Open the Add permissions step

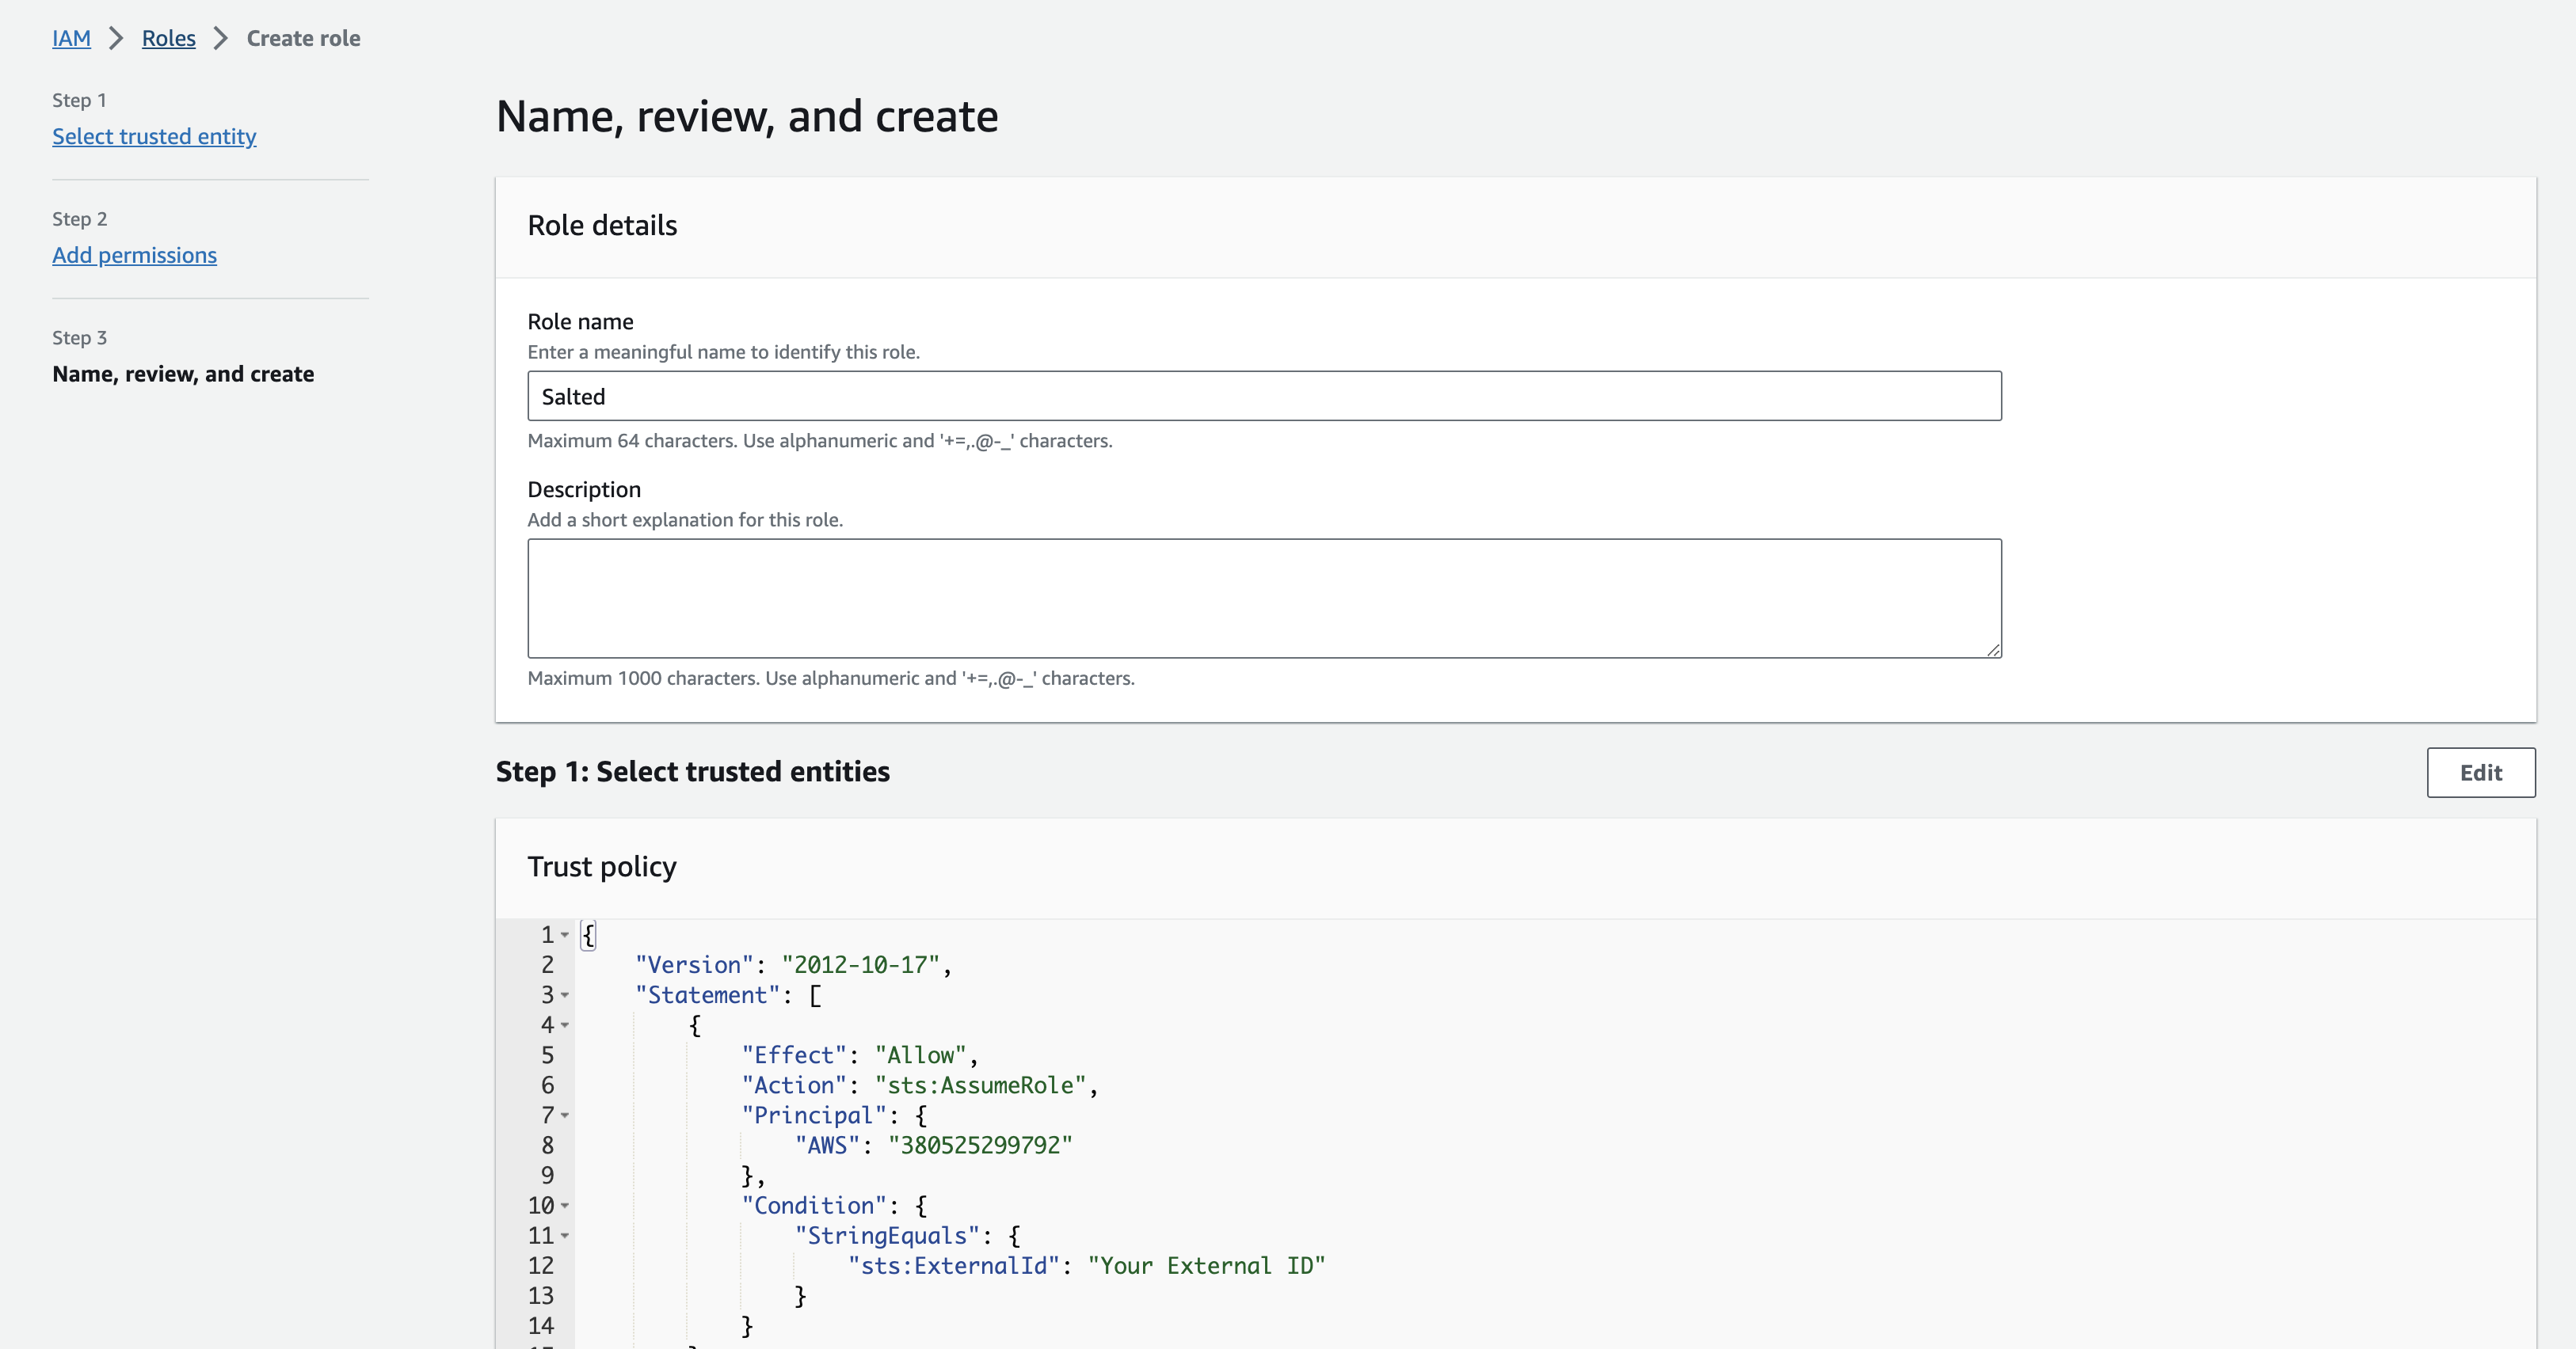(x=134, y=255)
